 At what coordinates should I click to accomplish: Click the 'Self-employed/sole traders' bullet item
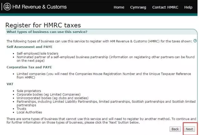[37, 53]
